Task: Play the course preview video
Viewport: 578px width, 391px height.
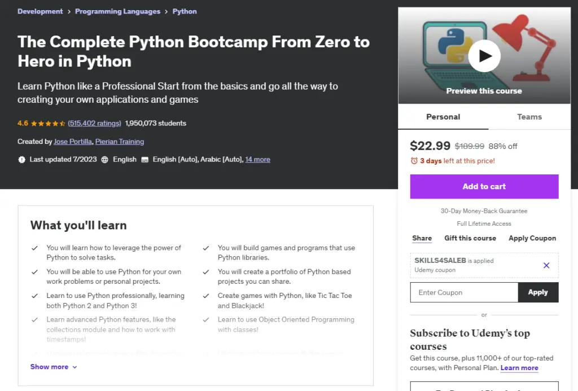Action: click(x=484, y=56)
